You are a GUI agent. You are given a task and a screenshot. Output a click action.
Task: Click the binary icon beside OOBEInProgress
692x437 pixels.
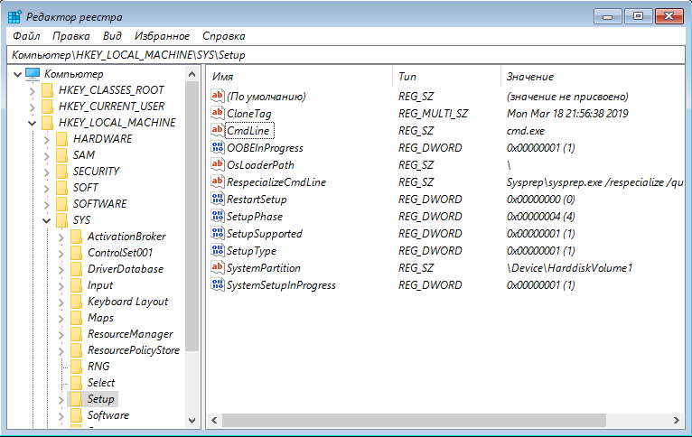click(217, 147)
